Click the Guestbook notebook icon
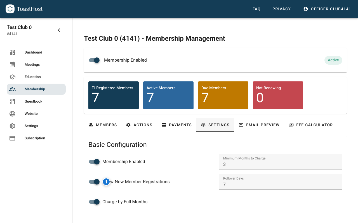 (x=12, y=101)
